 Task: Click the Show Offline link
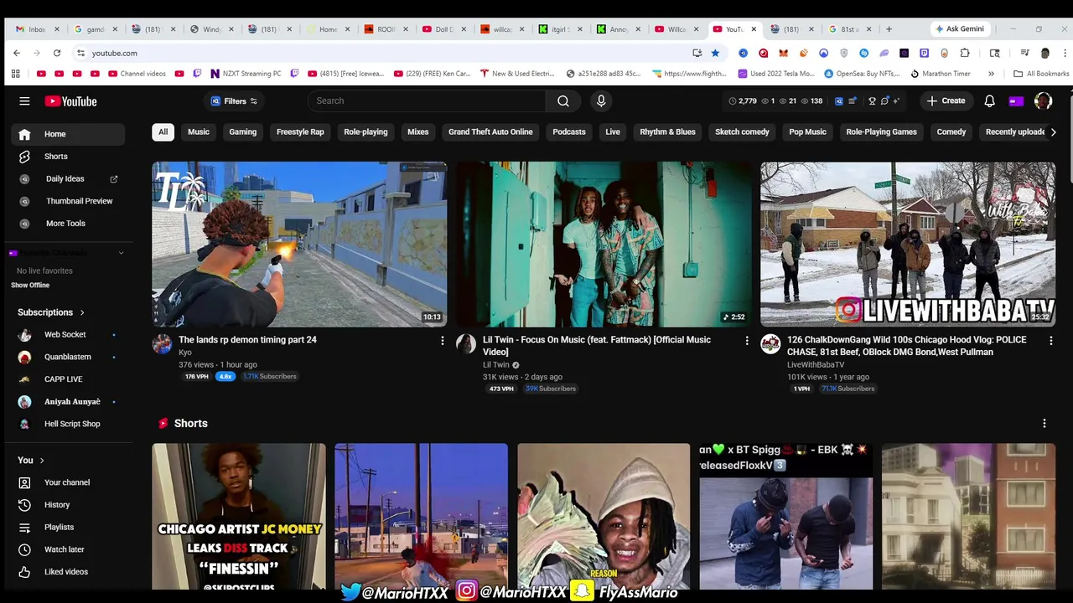tap(30, 286)
